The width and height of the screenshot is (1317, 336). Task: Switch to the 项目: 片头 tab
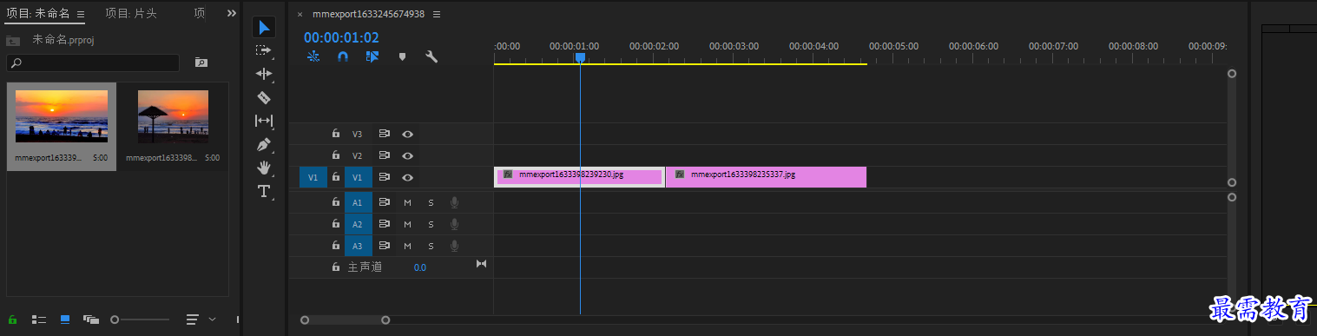[x=131, y=13]
